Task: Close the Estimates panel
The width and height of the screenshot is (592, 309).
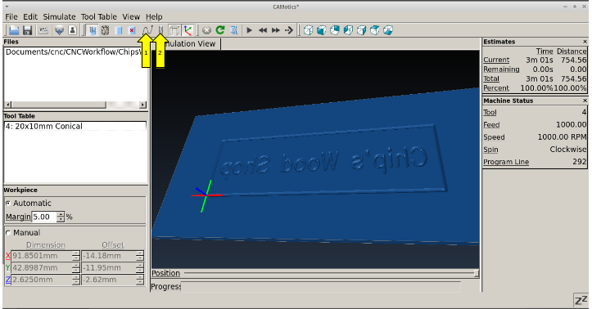Action: pyautogui.click(x=585, y=42)
